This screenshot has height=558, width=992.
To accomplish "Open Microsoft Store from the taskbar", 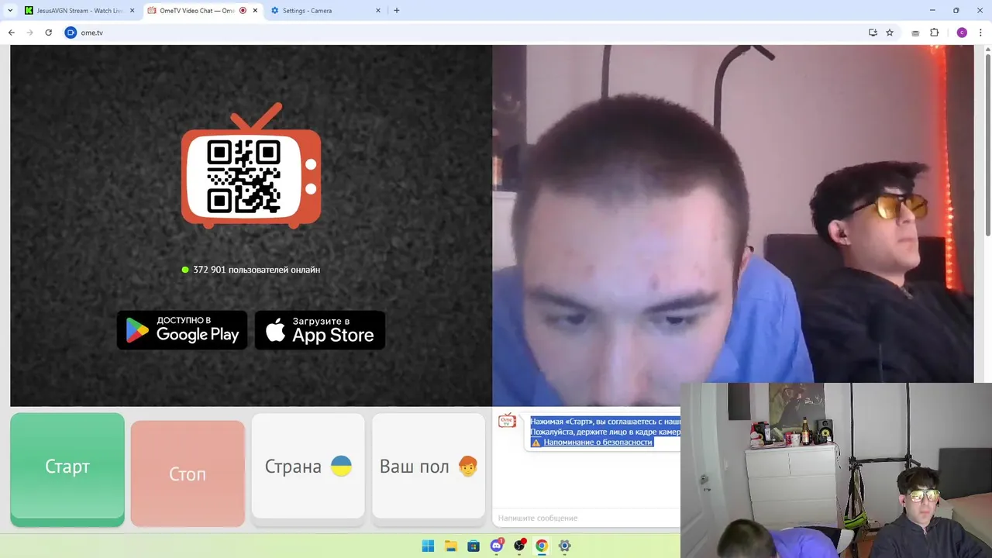I will (474, 546).
